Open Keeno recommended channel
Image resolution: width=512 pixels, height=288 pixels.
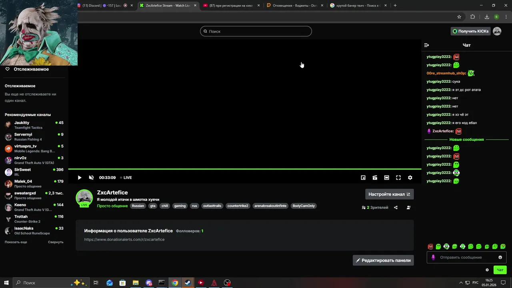(x=34, y=207)
